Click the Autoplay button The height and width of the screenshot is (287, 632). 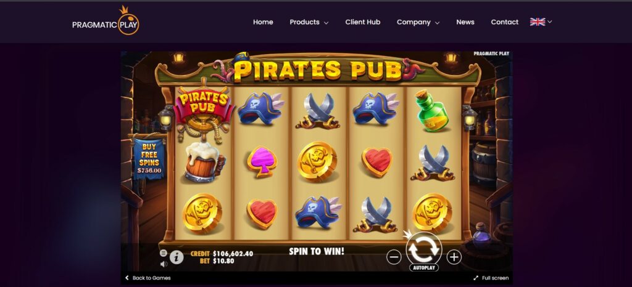point(423,267)
